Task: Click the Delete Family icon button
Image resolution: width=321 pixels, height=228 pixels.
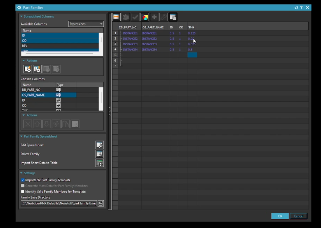Action: 100,154
